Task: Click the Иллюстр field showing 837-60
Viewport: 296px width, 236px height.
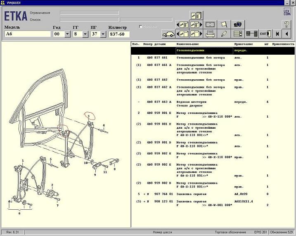Action: [119, 34]
